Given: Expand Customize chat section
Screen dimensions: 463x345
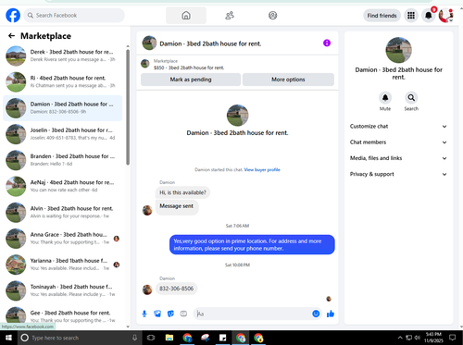Looking at the screenshot, I should click(x=398, y=127).
